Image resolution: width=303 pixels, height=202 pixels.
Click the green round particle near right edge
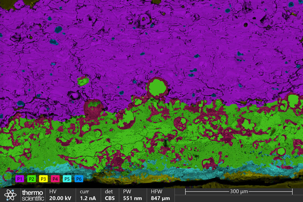[292, 100]
